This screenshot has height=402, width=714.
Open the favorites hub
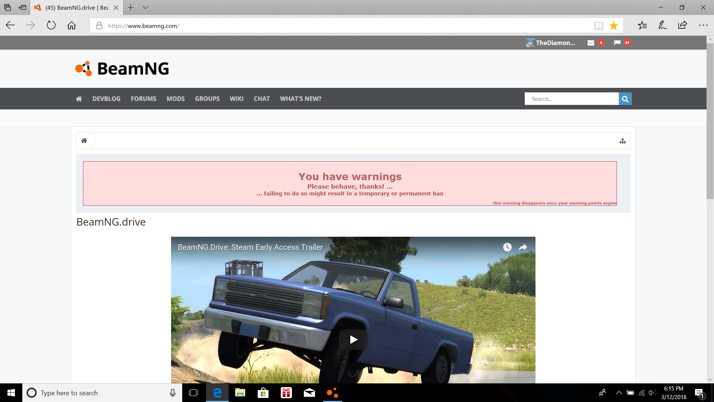642,25
